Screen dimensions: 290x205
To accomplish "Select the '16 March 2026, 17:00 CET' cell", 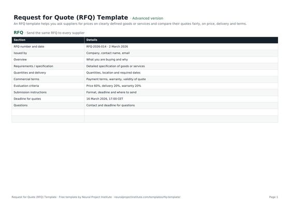I will [x=181, y=99].
